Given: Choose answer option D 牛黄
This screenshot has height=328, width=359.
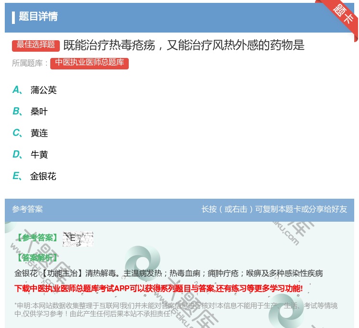Looking at the screenshot, I should (30, 155).
